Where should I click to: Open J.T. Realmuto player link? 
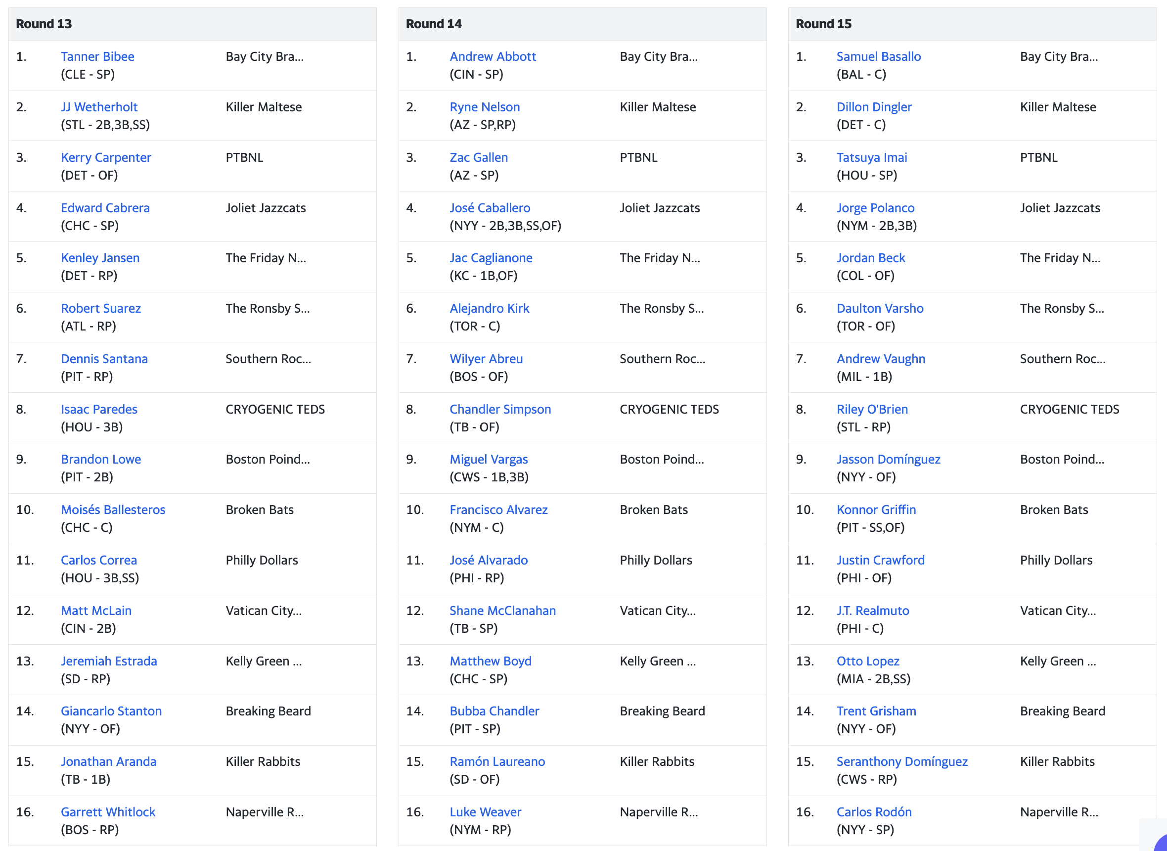pyautogui.click(x=873, y=611)
